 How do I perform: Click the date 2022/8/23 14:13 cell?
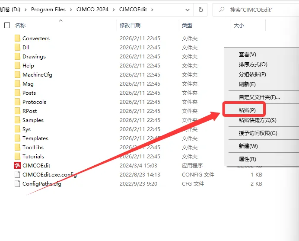pyautogui.click(x=140, y=175)
